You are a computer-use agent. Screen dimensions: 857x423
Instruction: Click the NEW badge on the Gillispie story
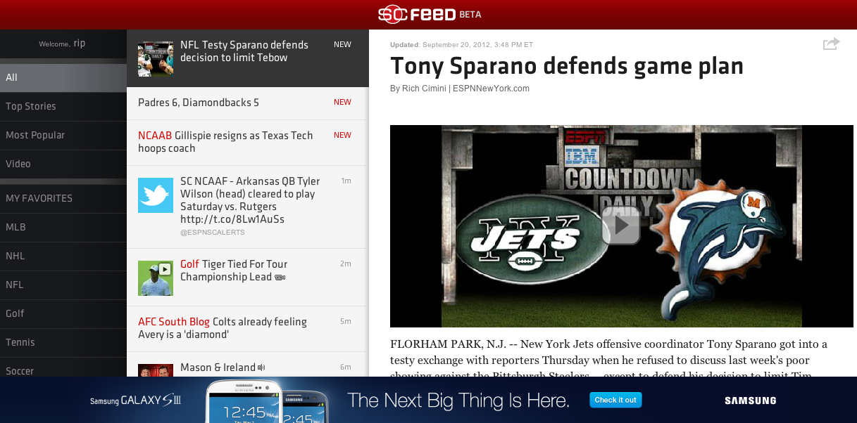342,136
